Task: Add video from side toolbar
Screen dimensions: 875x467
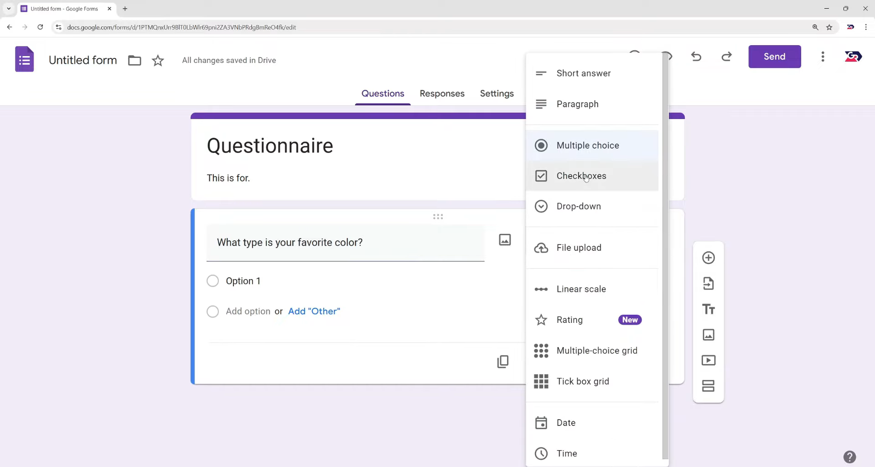Action: [x=709, y=360]
